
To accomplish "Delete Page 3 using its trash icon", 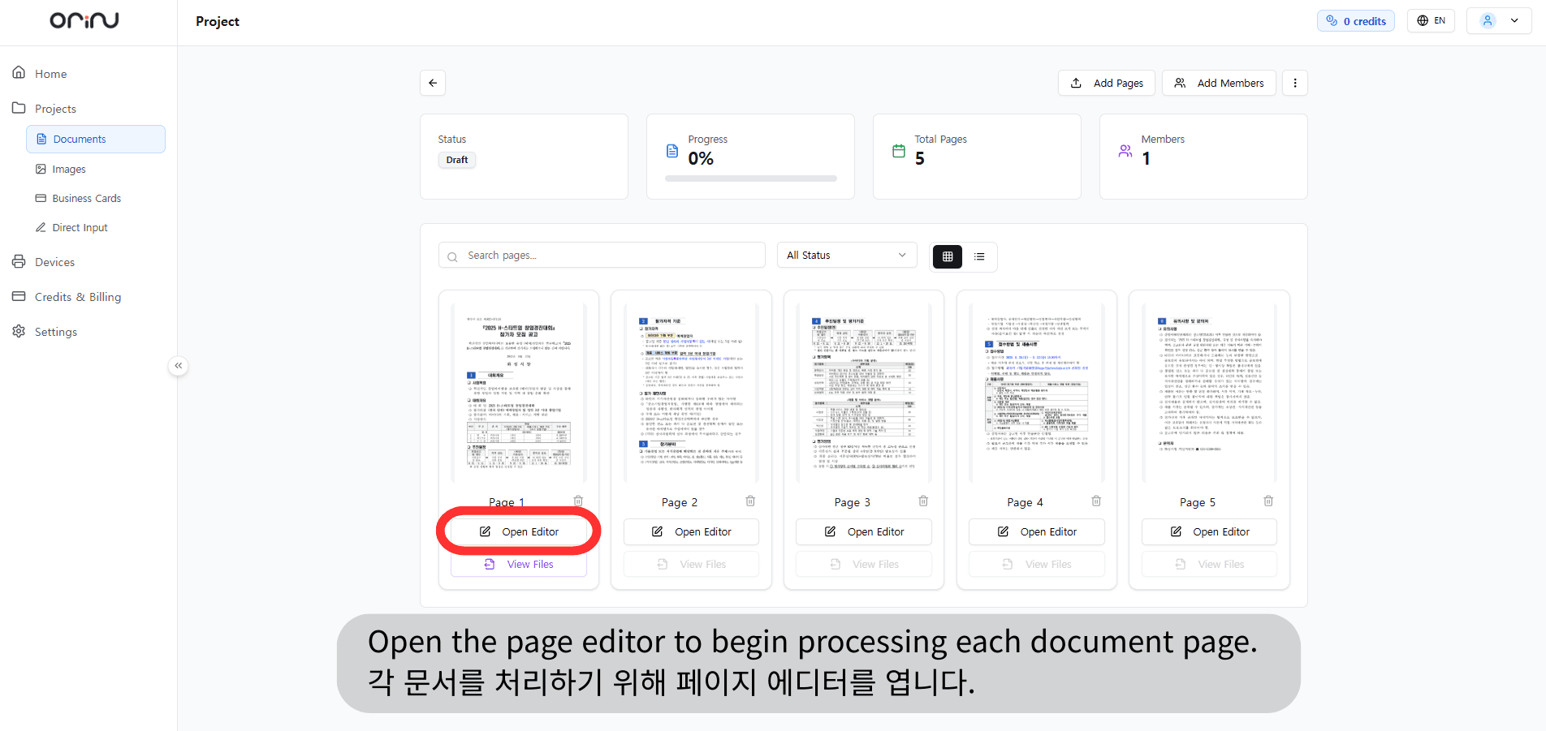I will pos(923,501).
